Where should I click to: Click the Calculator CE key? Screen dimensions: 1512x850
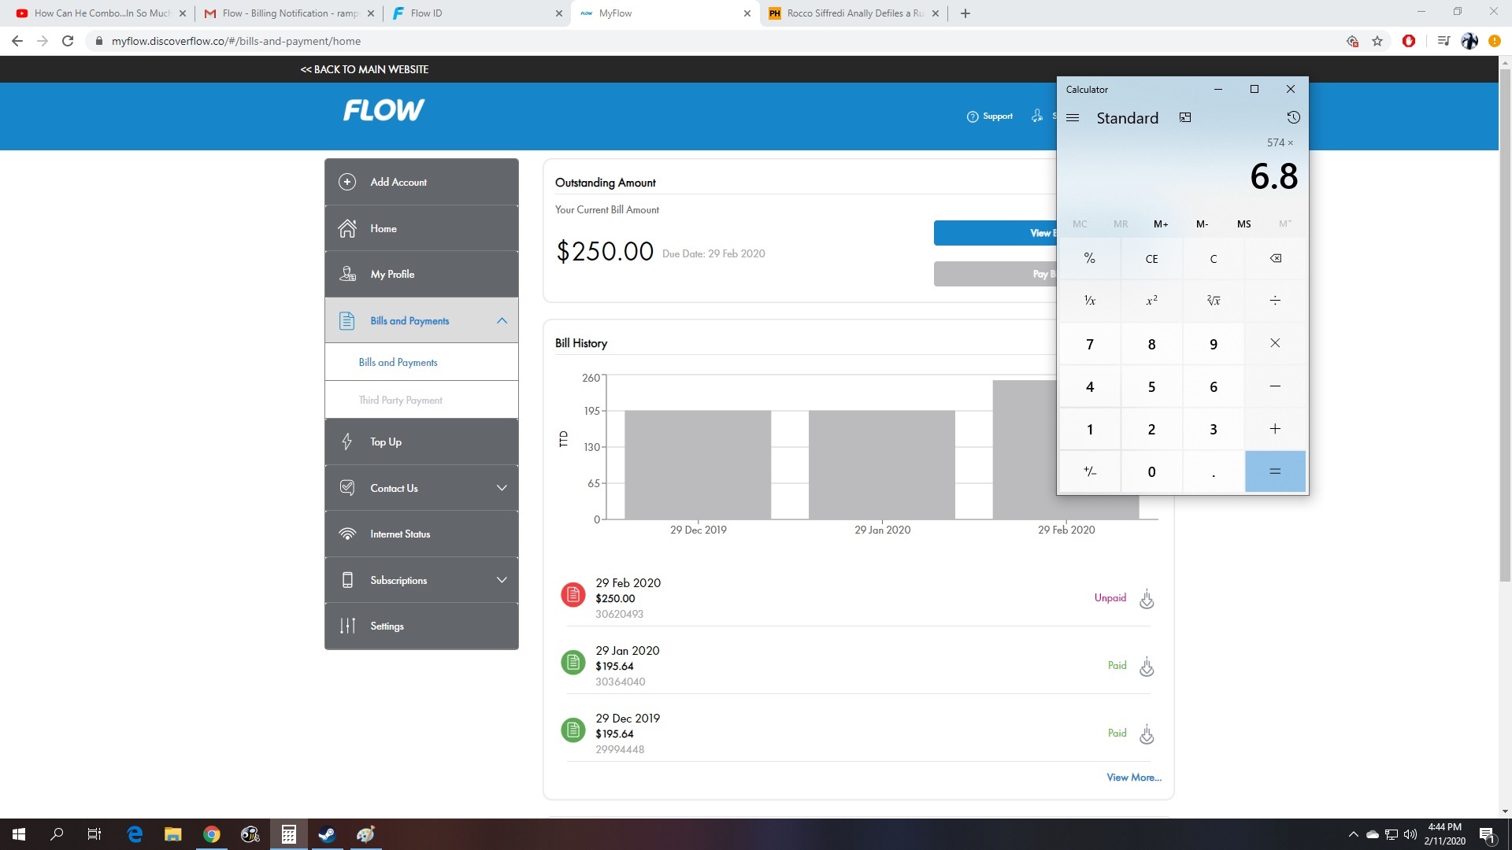(x=1151, y=259)
